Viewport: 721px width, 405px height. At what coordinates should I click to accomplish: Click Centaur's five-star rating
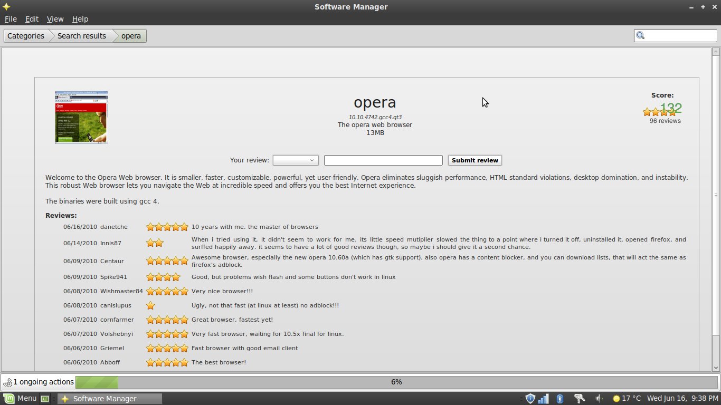click(167, 261)
